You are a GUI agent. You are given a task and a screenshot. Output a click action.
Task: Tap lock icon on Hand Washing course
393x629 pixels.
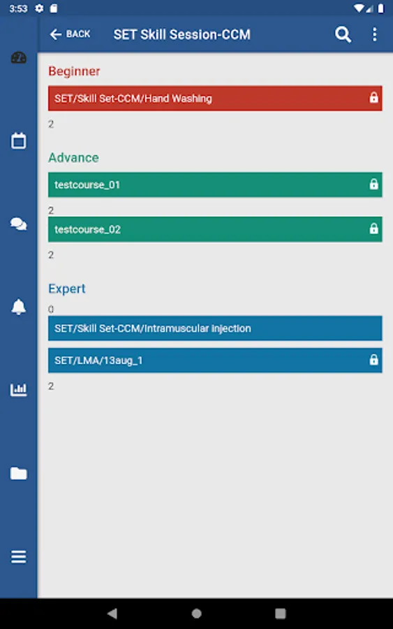pyautogui.click(x=373, y=97)
